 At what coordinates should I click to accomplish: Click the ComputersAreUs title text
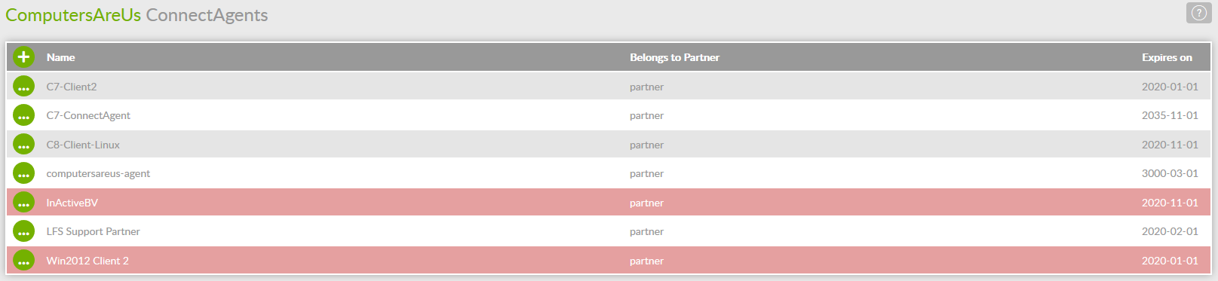tap(73, 15)
